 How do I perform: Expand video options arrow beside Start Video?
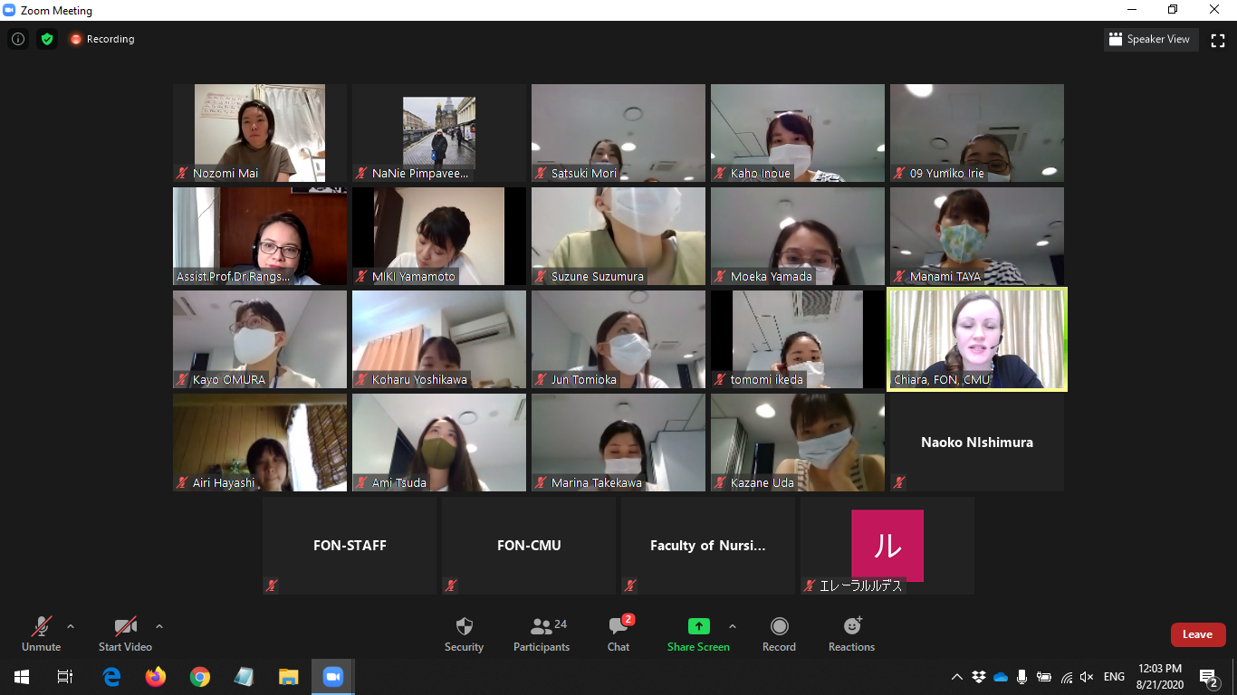tap(159, 626)
